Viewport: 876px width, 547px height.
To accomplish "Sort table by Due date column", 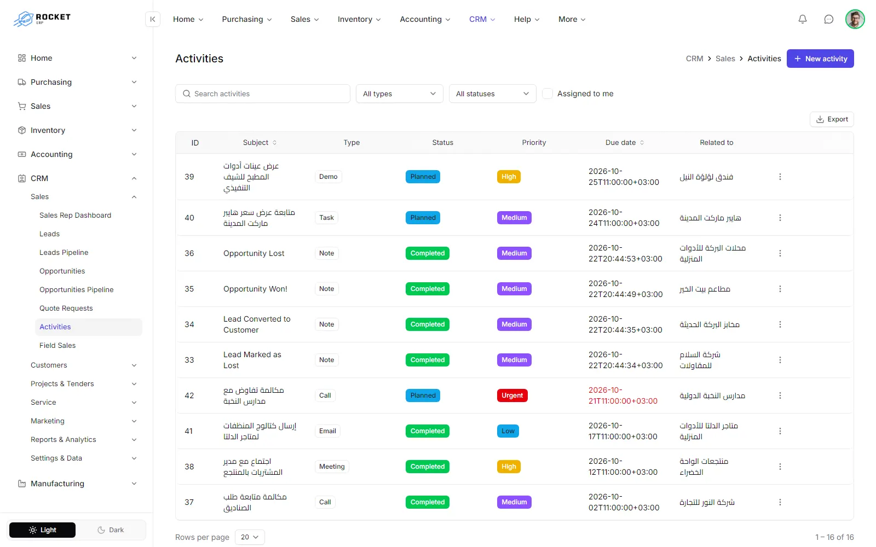I will pos(625,143).
